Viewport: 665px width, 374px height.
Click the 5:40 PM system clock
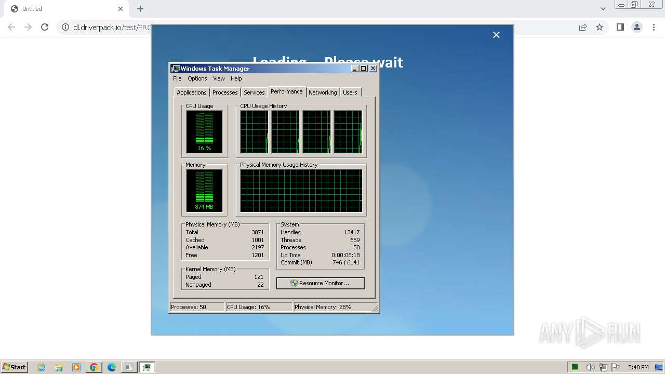[x=638, y=367]
